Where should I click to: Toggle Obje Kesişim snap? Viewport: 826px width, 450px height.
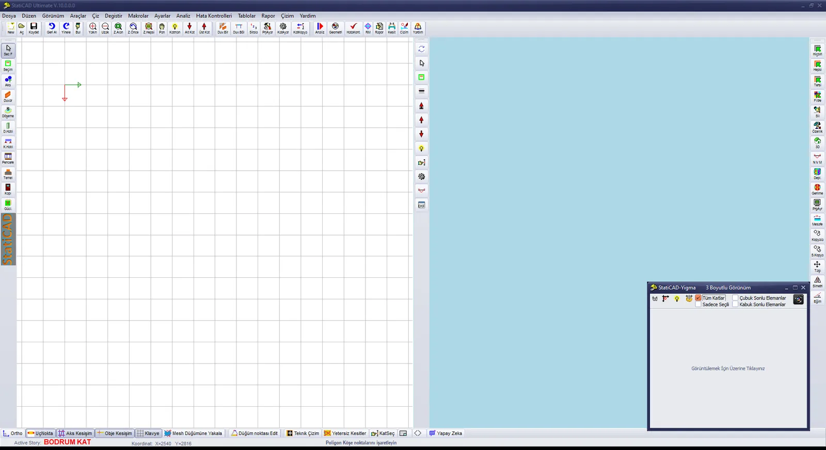click(x=115, y=434)
